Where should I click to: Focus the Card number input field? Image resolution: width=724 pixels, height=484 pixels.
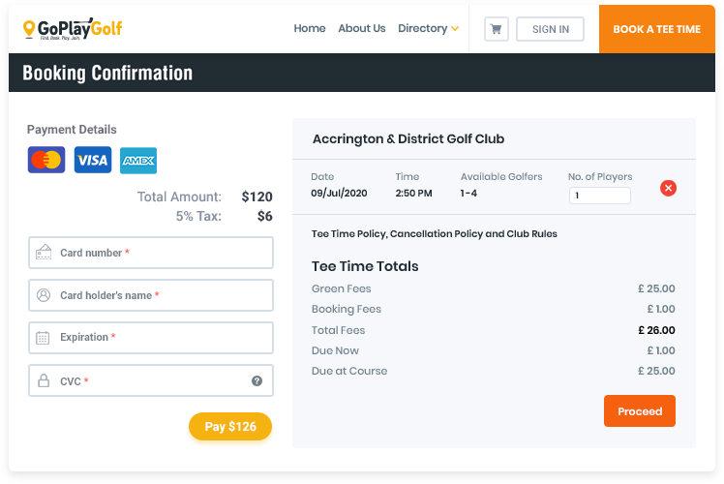(151, 253)
